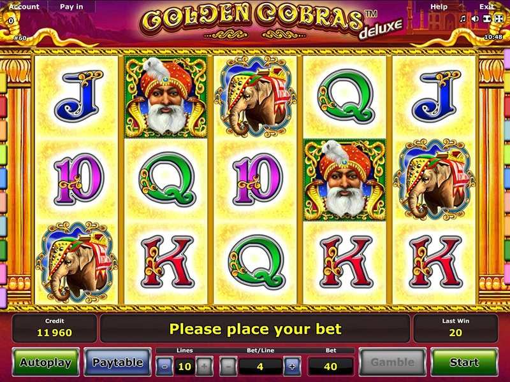Mute sound with the speaker icon
This screenshot has height=382, width=510.
474,19
